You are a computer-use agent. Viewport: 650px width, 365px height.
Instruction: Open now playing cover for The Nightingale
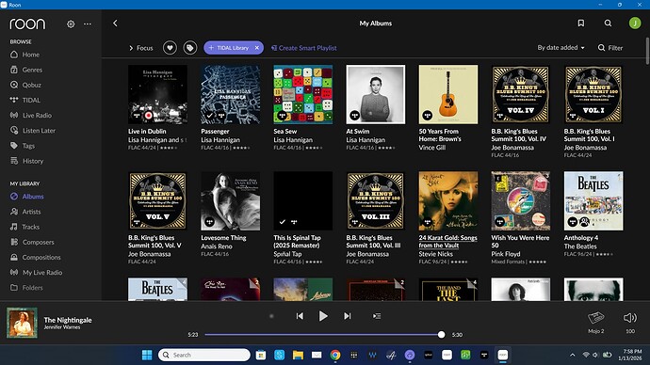[22, 323]
